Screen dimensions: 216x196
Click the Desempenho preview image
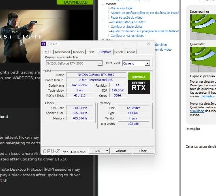point(203,27)
